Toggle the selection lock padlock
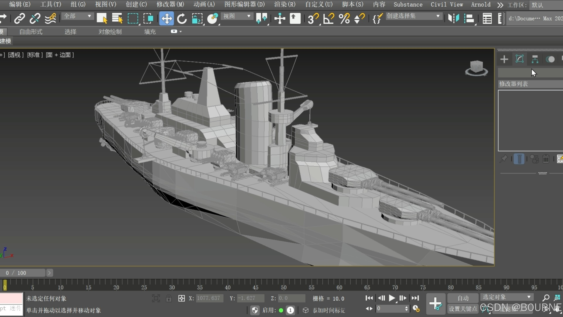The image size is (563, 317). tap(169, 299)
